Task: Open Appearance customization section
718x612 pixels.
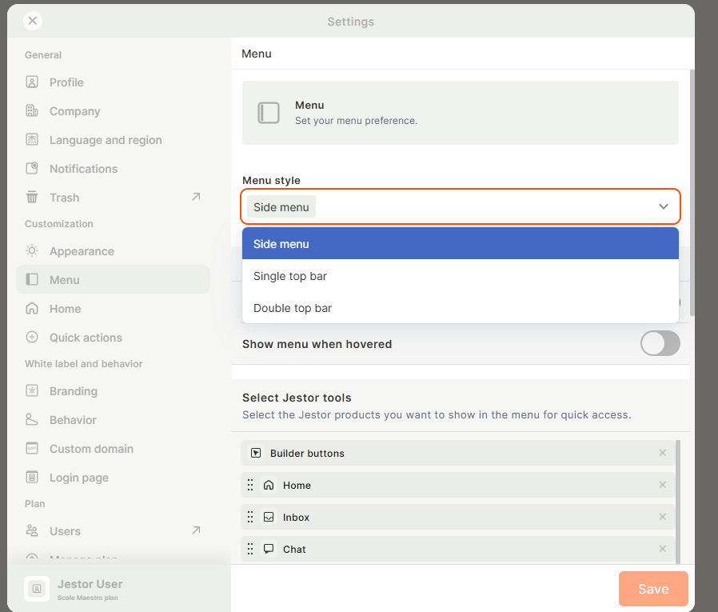Action: click(x=113, y=250)
